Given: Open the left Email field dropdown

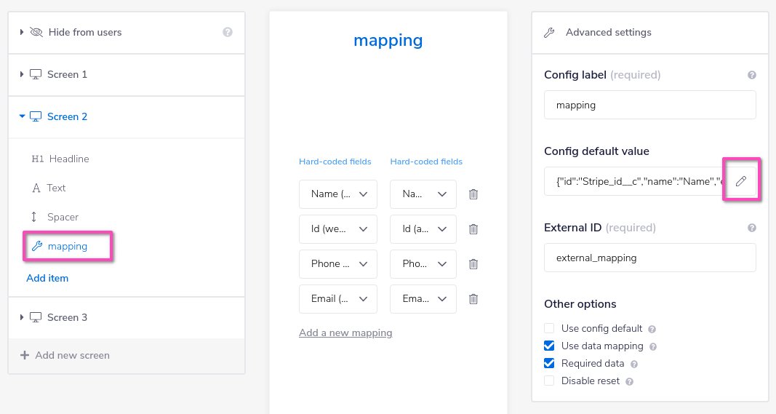Looking at the screenshot, I should click(x=337, y=299).
